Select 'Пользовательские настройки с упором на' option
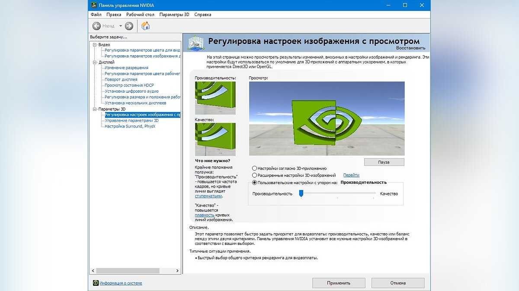 (x=254, y=182)
